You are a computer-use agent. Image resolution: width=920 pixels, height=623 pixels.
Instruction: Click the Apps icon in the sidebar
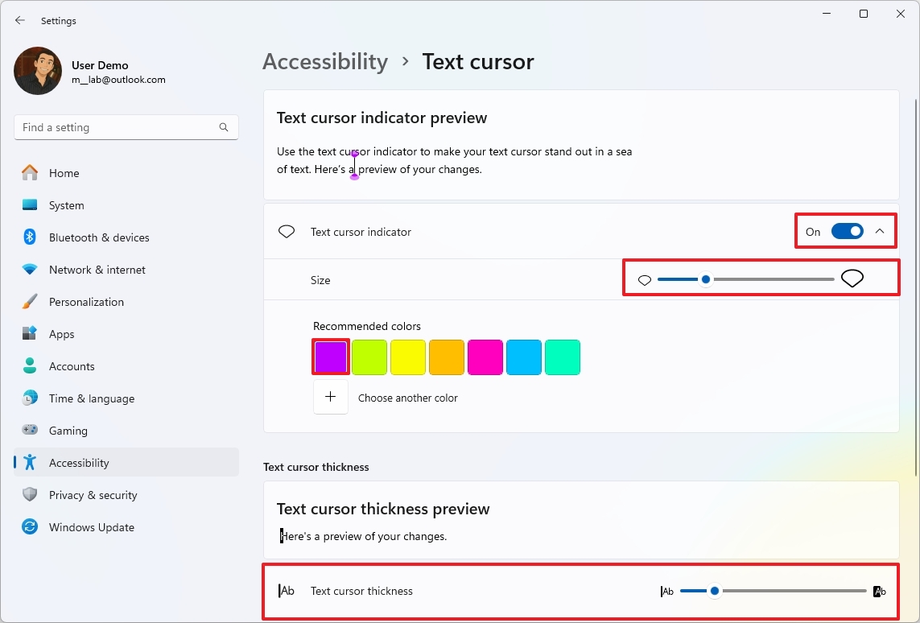point(29,333)
